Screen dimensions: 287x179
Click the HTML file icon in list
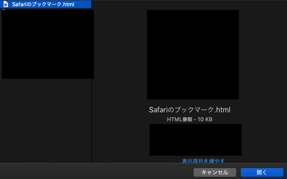point(6,4)
